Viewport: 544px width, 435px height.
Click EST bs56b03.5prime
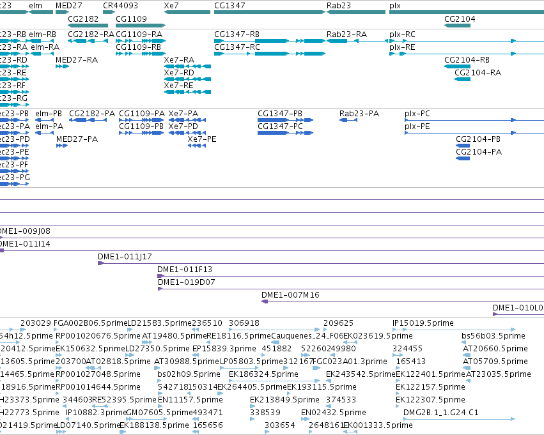463,342
